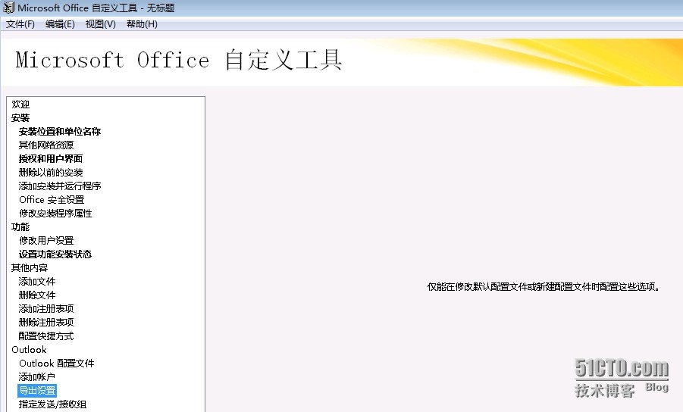Select the 安装 section heading
This screenshot has height=412, width=683.
click(x=20, y=118)
